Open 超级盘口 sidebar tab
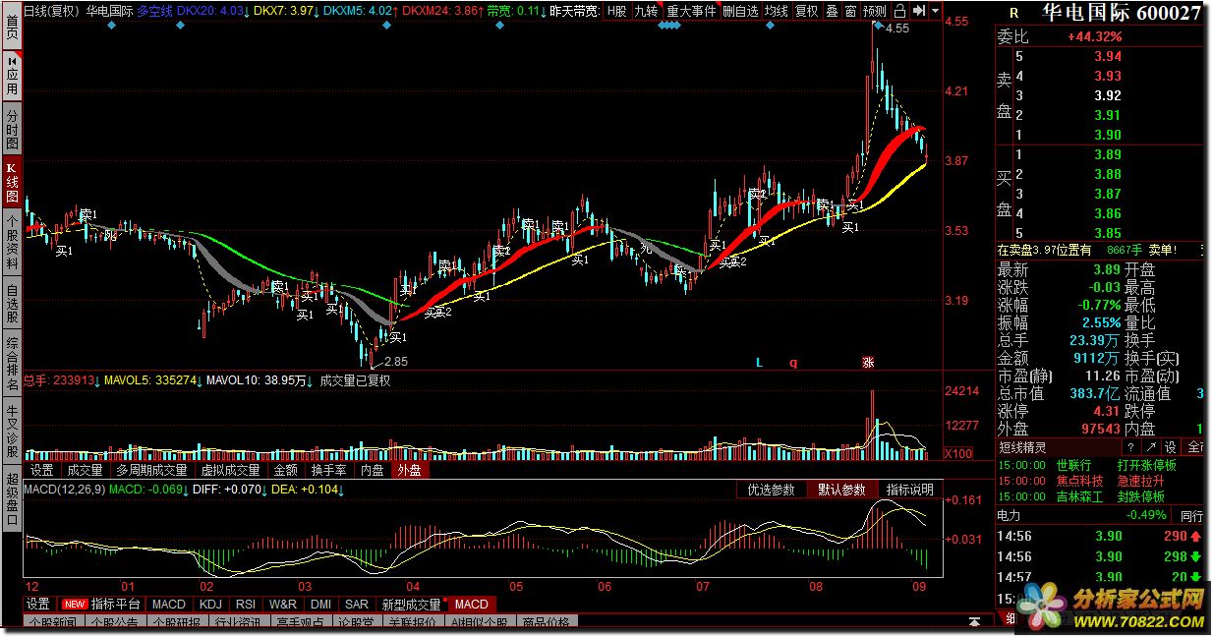The width and height of the screenshot is (1213, 637). [11, 499]
